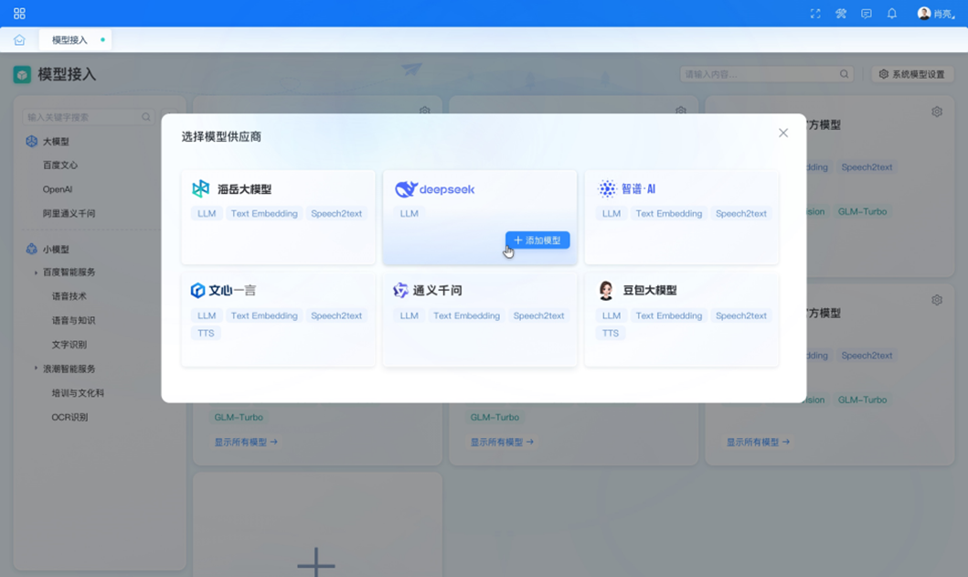Click Text Embedding tag on 通义千问 card
Viewport: 968px width, 577px height.
click(x=466, y=315)
